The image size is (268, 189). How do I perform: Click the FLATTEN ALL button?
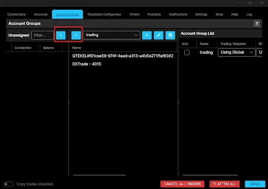click(225, 184)
